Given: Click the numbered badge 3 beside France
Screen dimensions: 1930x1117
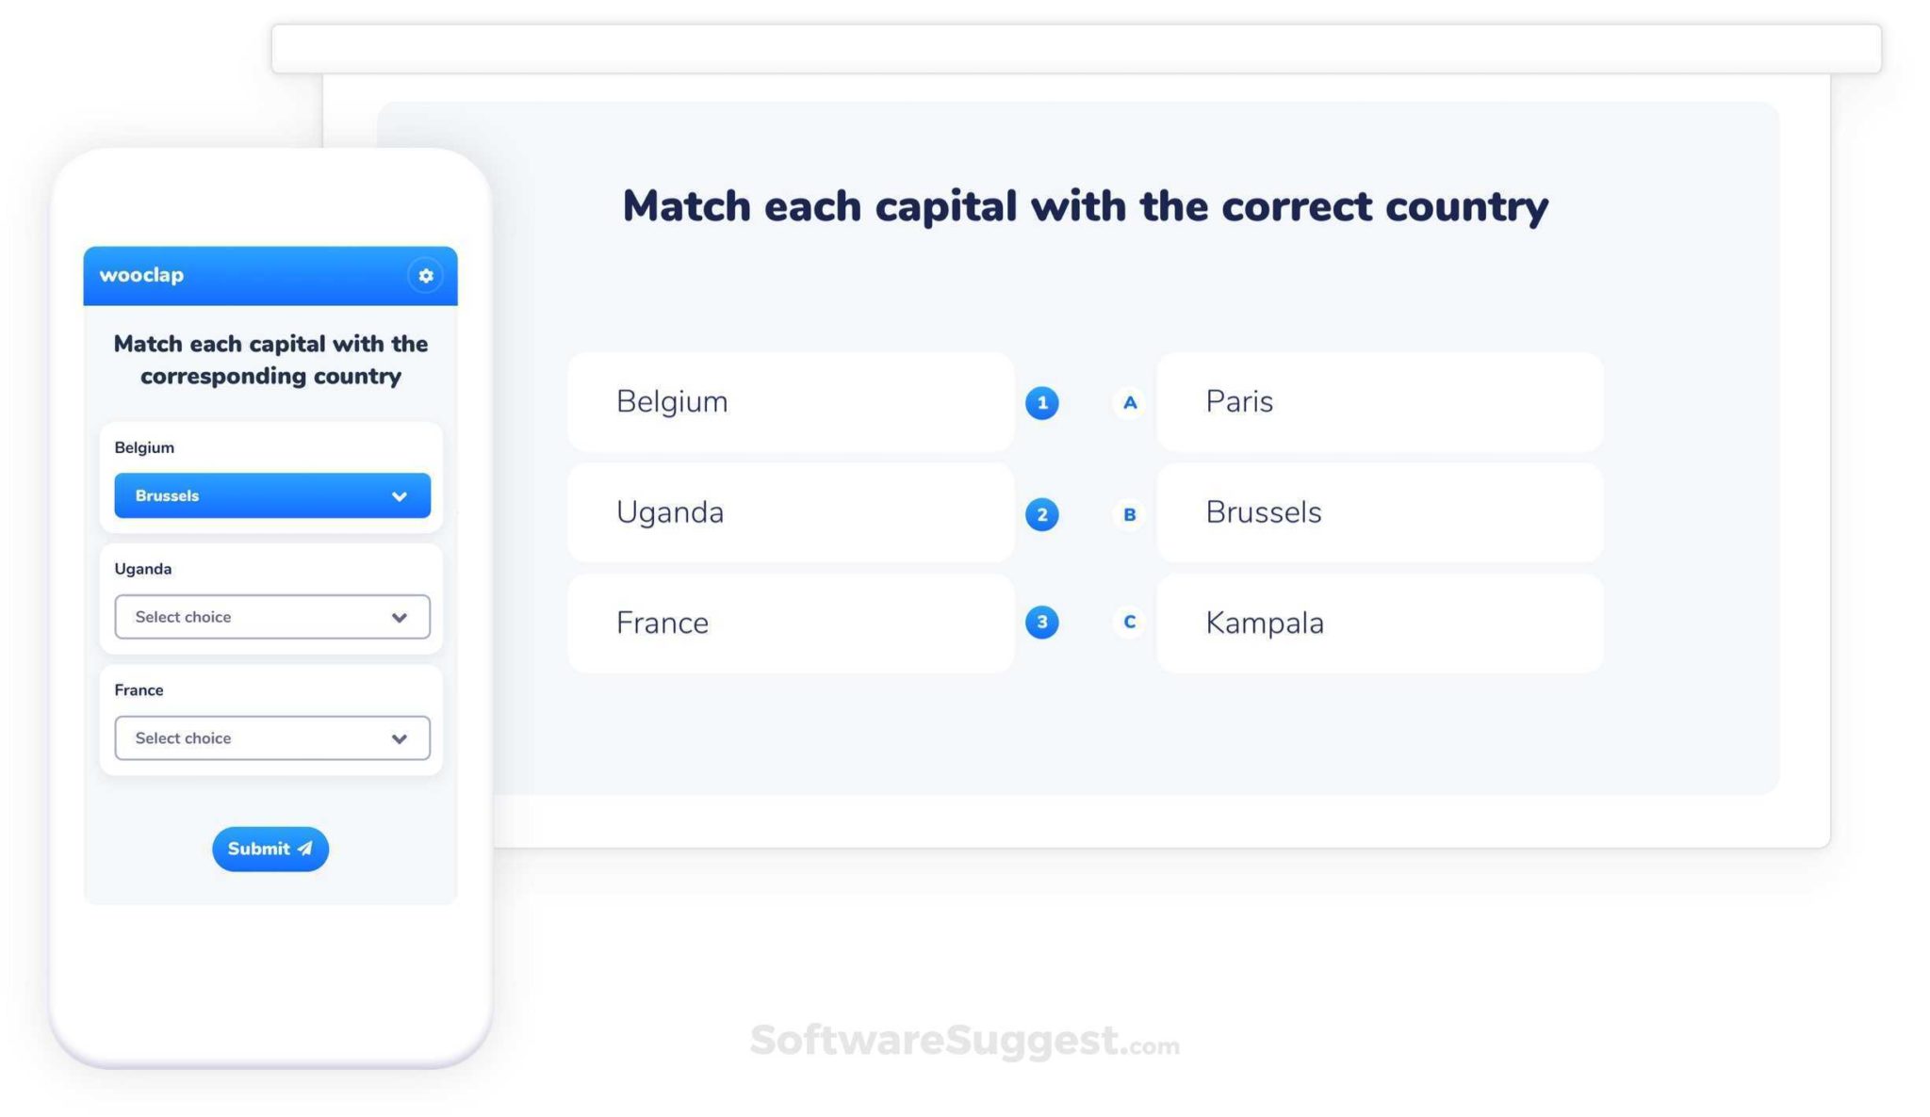Looking at the screenshot, I should [1041, 622].
